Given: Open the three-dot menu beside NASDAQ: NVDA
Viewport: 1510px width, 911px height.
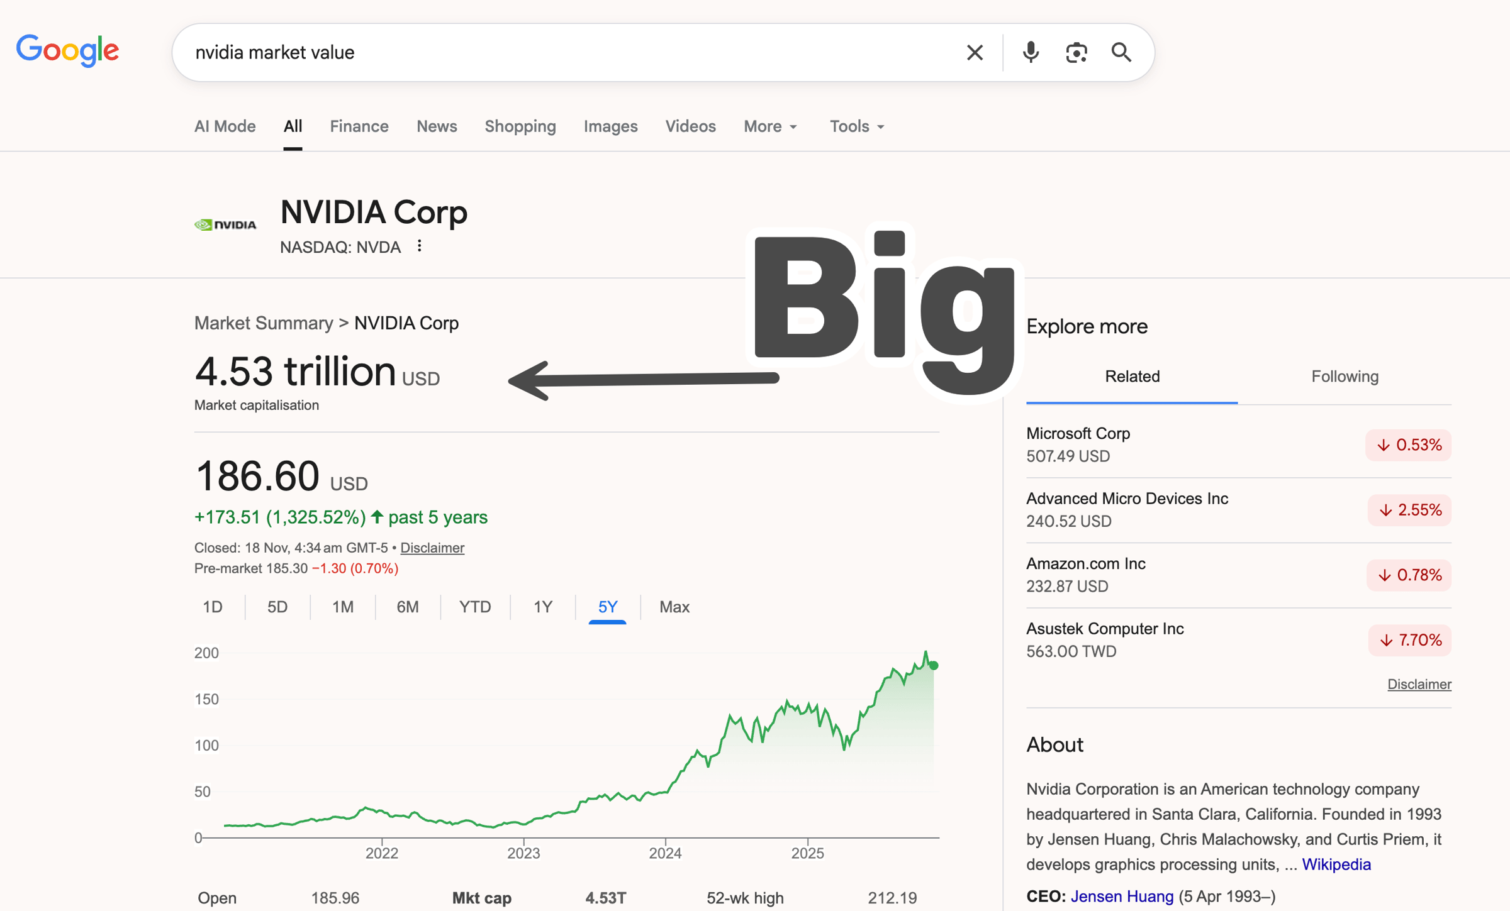Looking at the screenshot, I should click(x=420, y=246).
